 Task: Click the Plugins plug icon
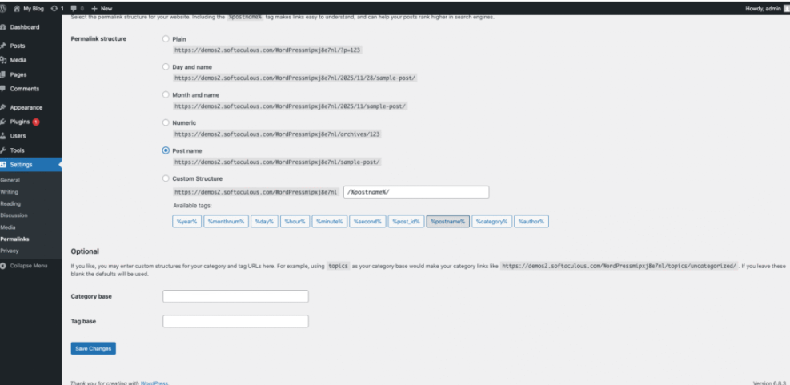[x=3, y=122]
